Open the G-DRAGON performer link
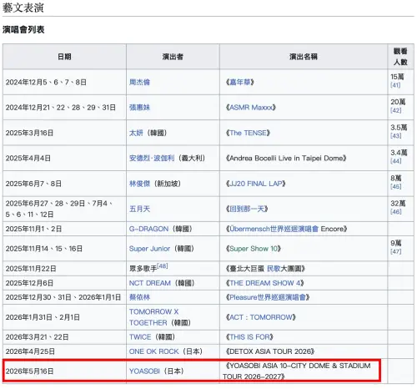417x389 pixels. point(148,229)
